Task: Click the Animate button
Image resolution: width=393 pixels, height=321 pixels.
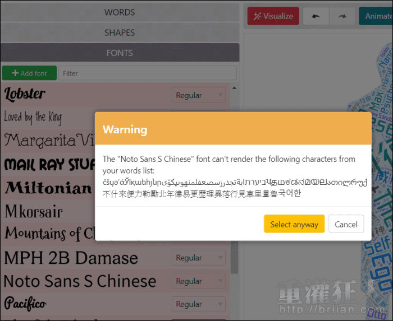Action: click(x=376, y=16)
